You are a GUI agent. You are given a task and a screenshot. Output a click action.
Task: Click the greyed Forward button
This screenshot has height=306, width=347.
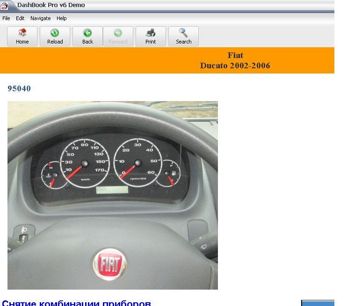[118, 36]
